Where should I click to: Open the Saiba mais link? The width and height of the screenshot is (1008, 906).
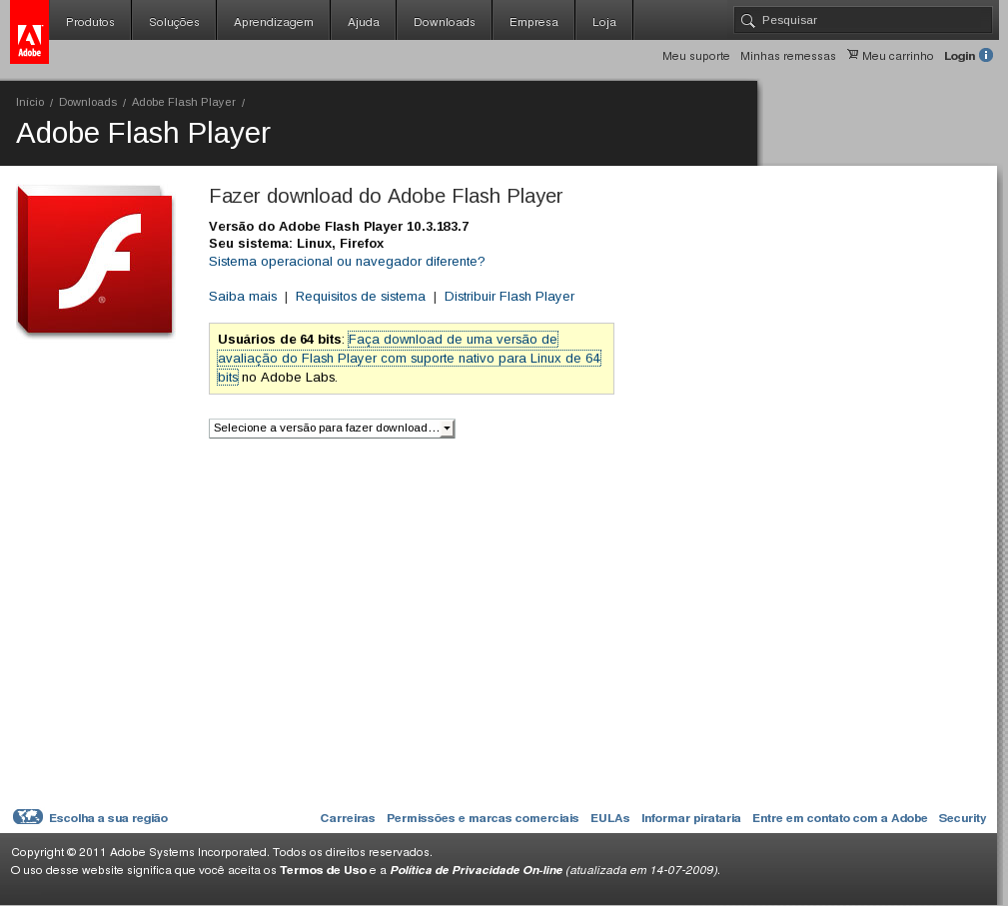(x=243, y=297)
